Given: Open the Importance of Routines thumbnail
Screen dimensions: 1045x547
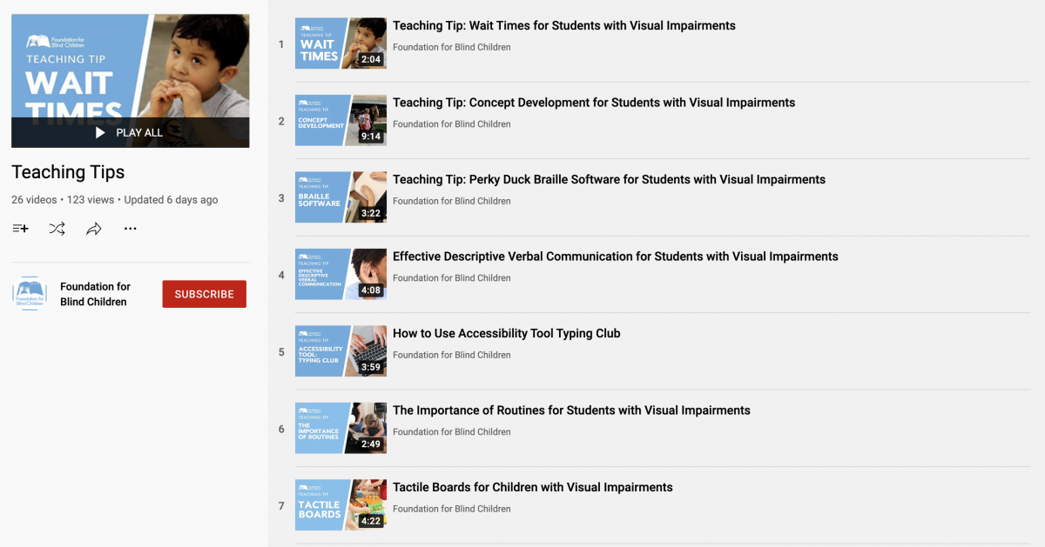Looking at the screenshot, I should pyautogui.click(x=340, y=428).
